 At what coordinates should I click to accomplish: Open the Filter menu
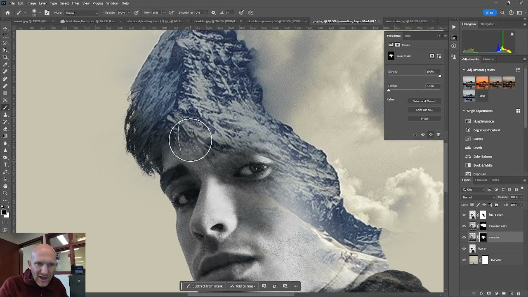click(75, 3)
